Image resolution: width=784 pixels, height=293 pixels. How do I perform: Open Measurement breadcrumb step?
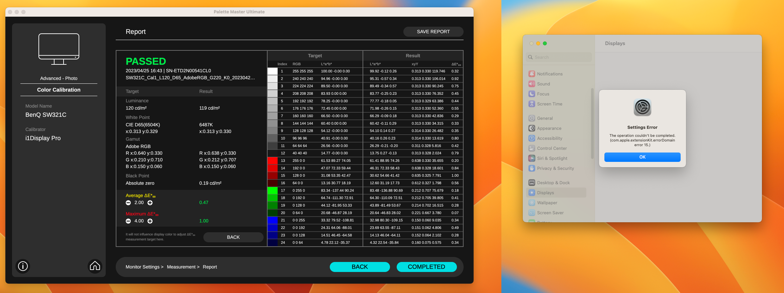pyautogui.click(x=183, y=267)
